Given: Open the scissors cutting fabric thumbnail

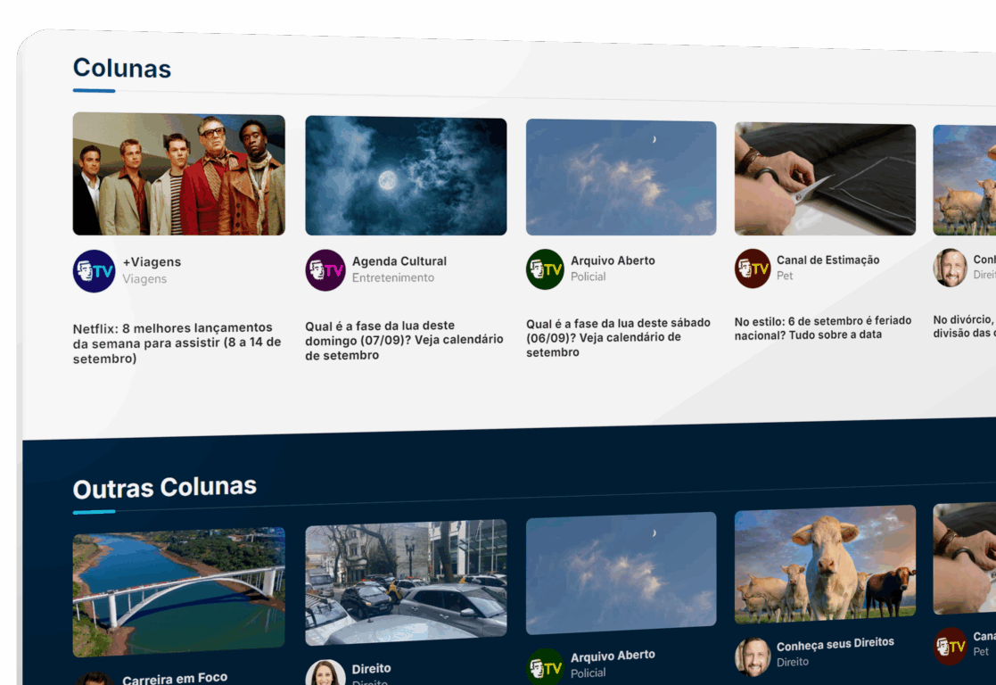Looking at the screenshot, I should click(x=825, y=179).
